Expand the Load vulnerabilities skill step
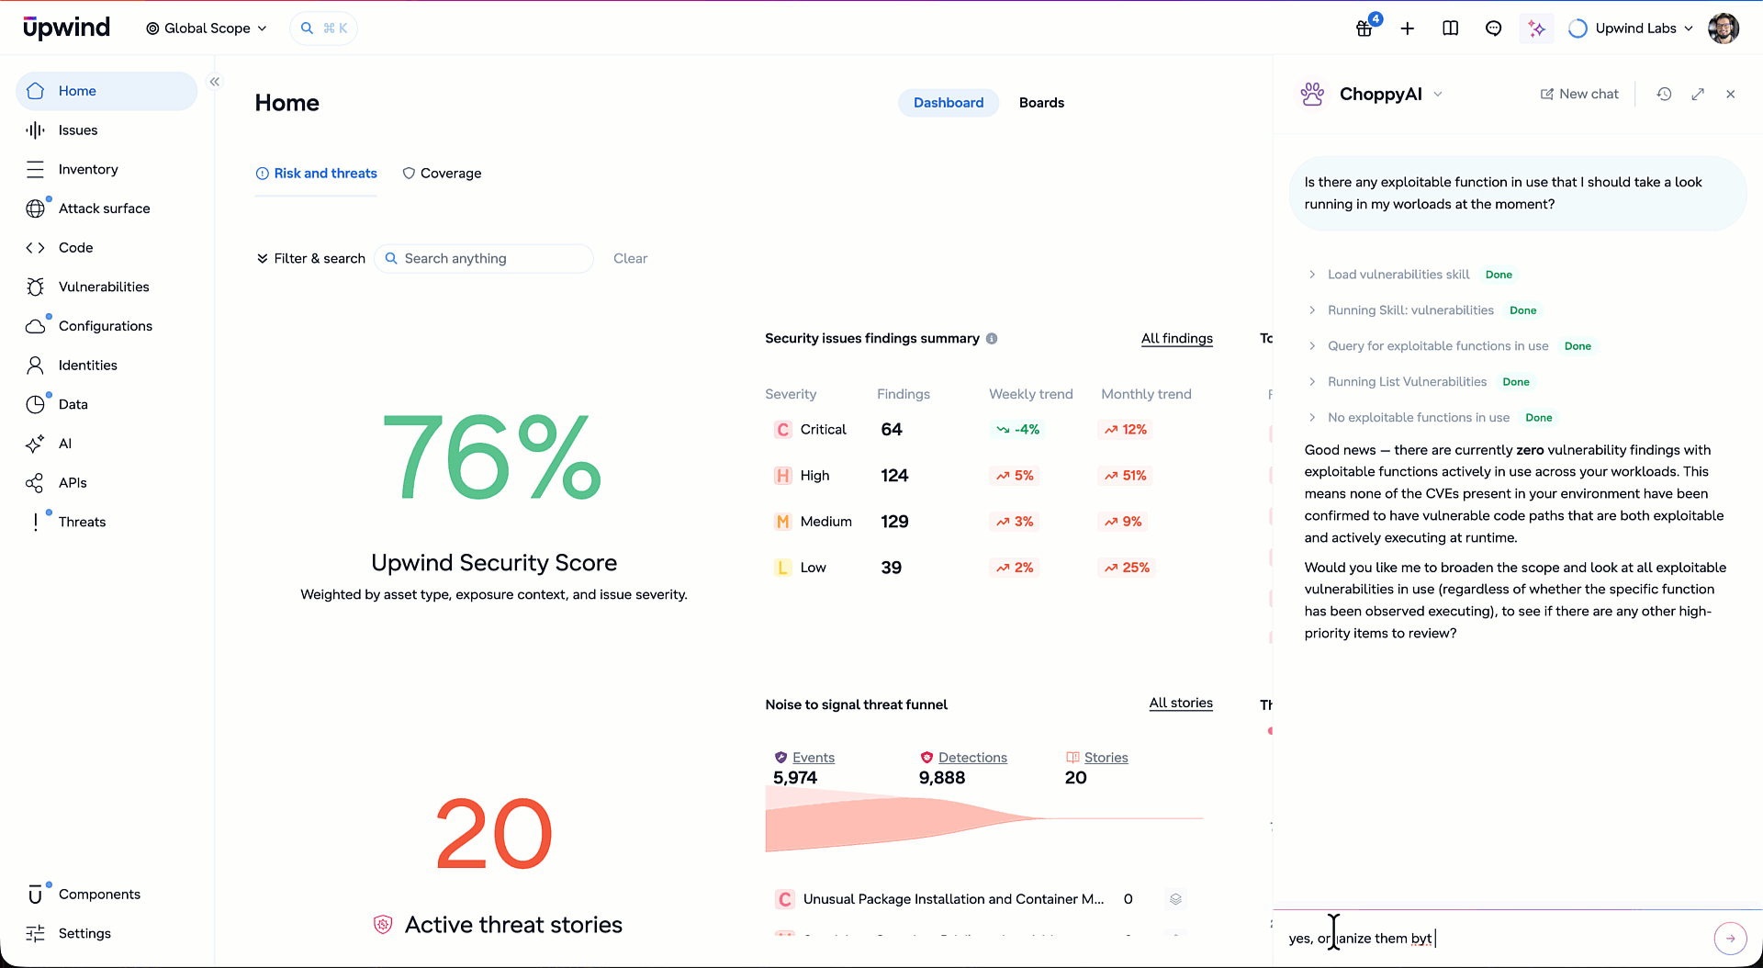Viewport: 1763px width, 968px height. point(1398,275)
